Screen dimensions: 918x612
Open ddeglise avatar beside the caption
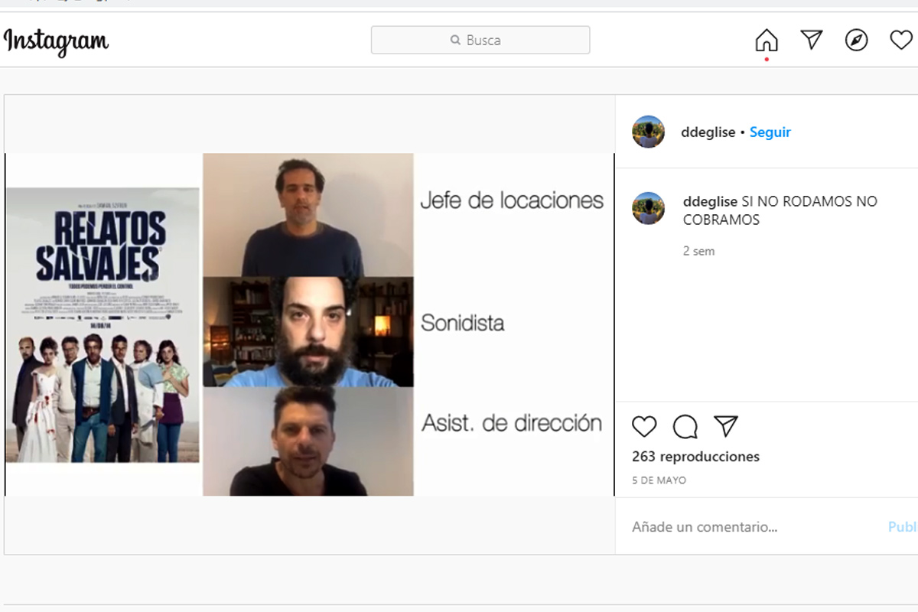648,208
